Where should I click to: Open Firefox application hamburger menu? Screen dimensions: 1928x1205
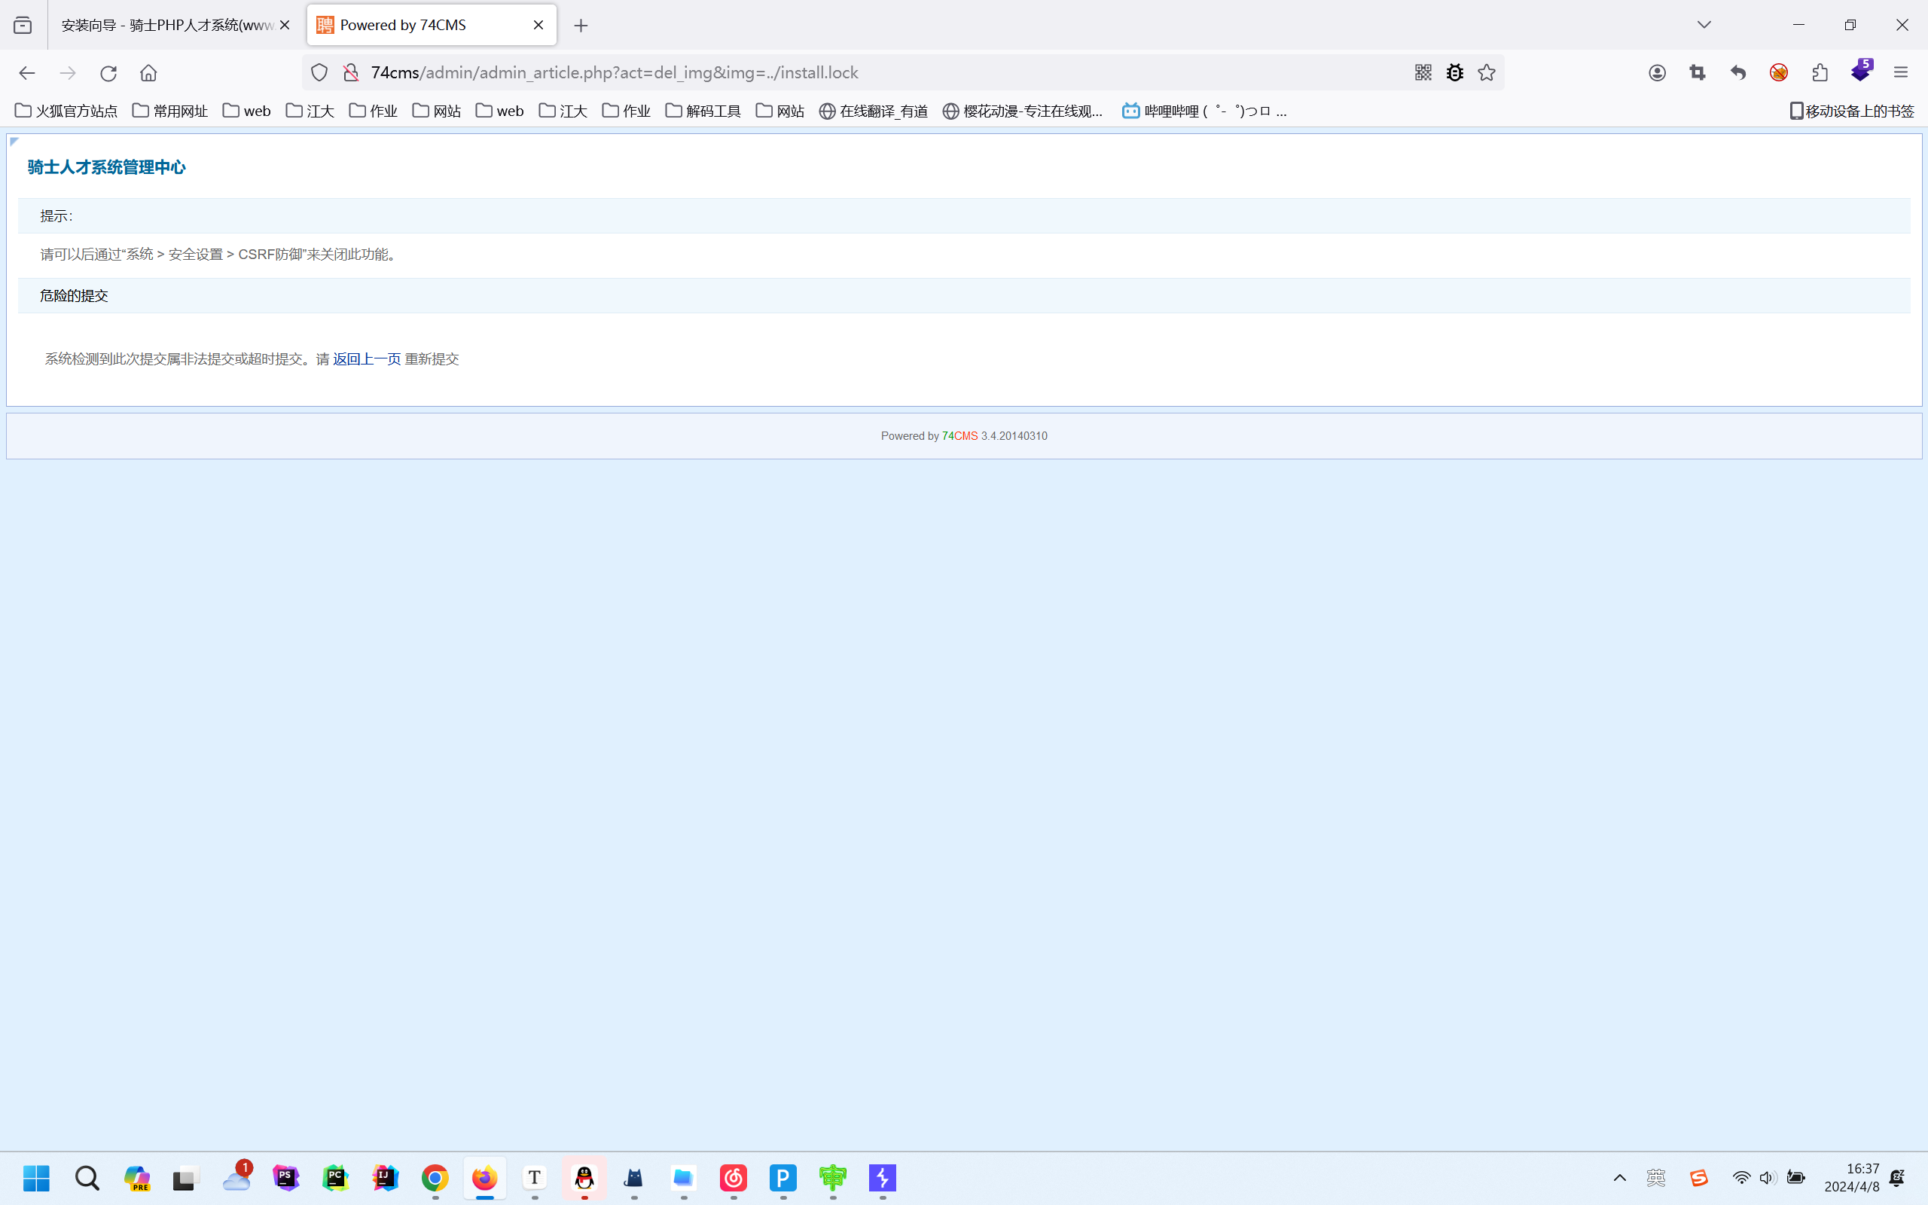pos(1901,72)
